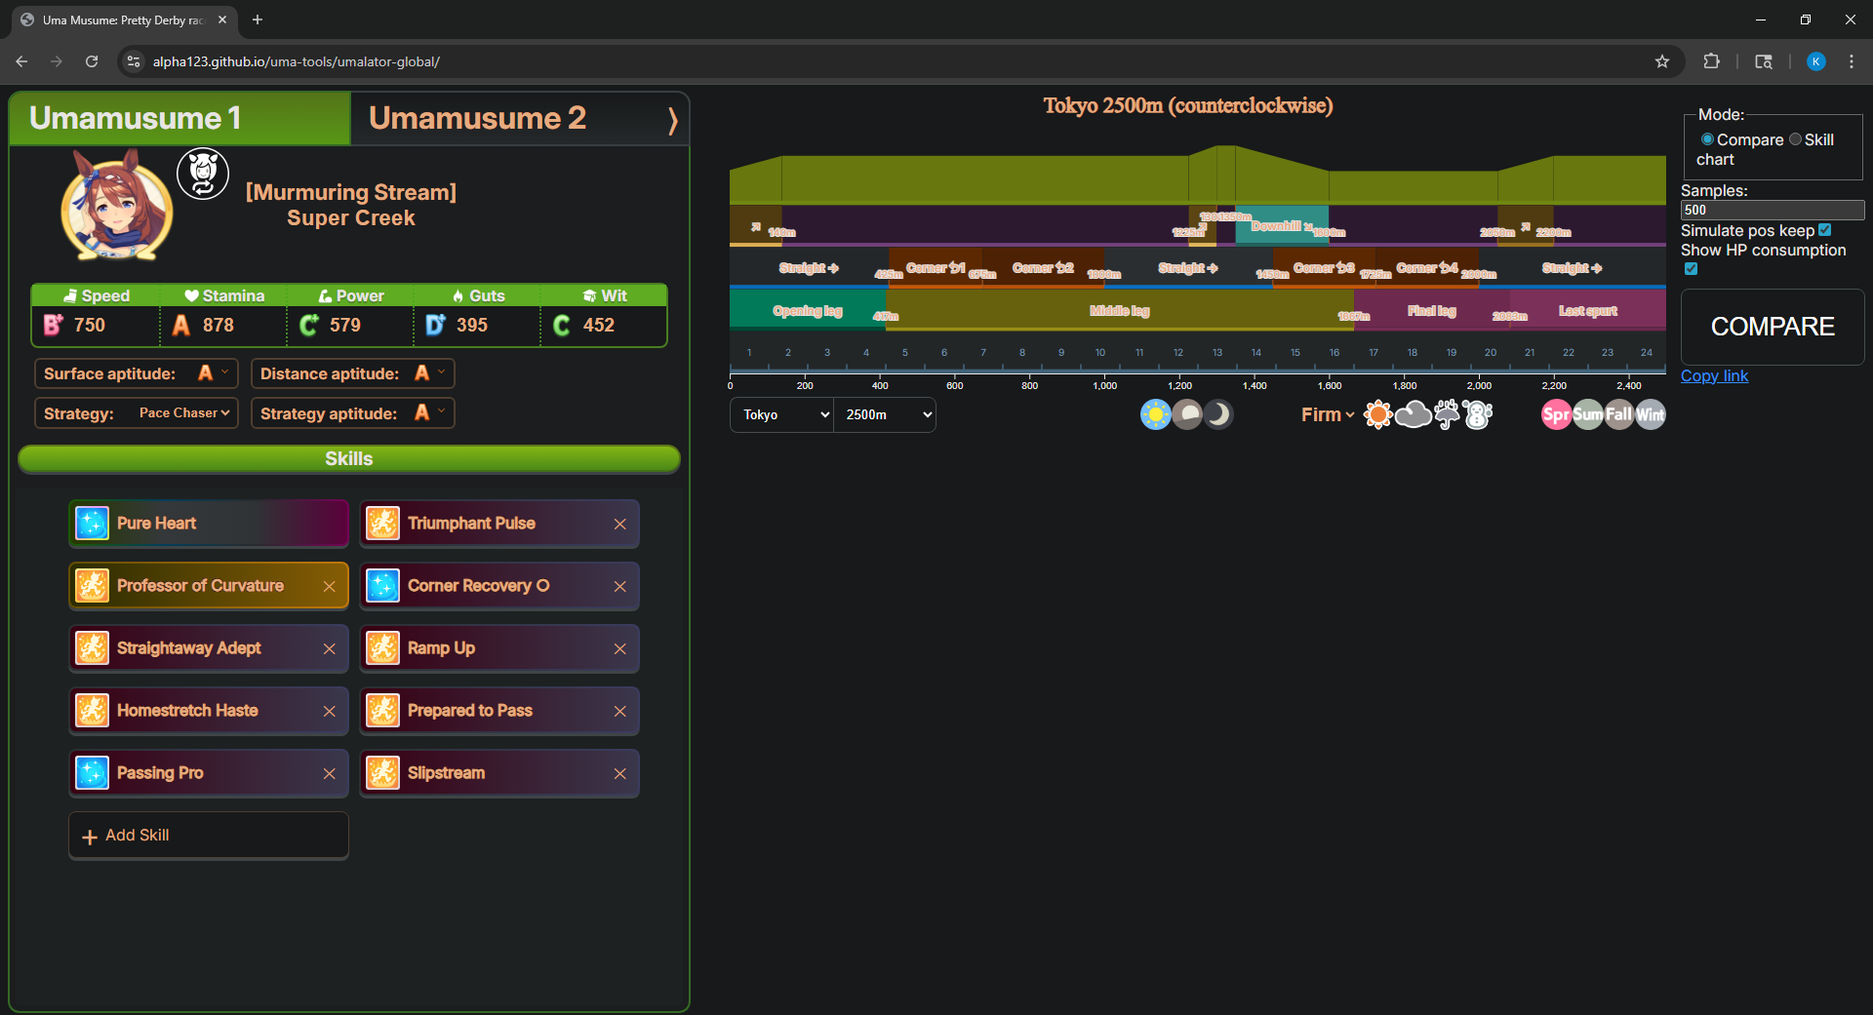Remove the Homestretch Haste skill
The image size is (1873, 1015).
coord(329,712)
